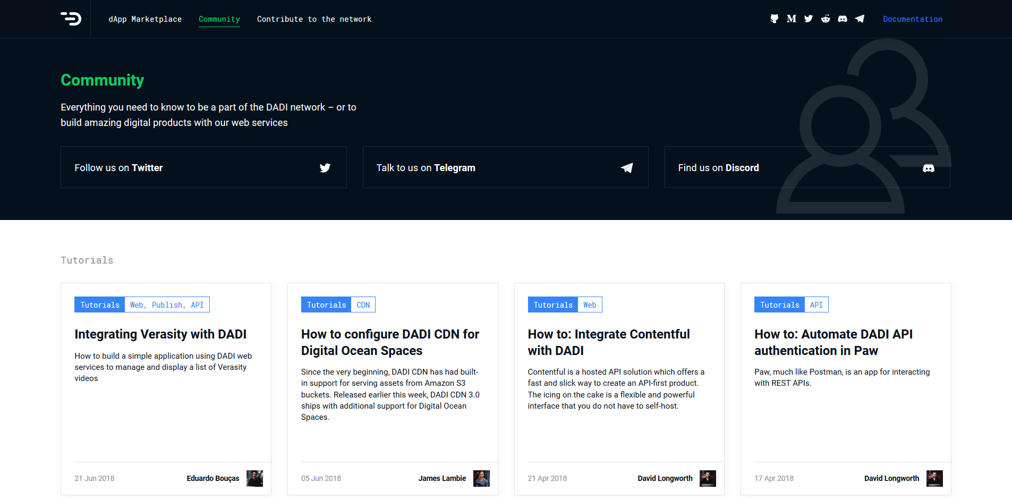Screen dimensions: 1012x499
Task: Open Integrate Contentful with DADI article
Action: click(x=608, y=342)
